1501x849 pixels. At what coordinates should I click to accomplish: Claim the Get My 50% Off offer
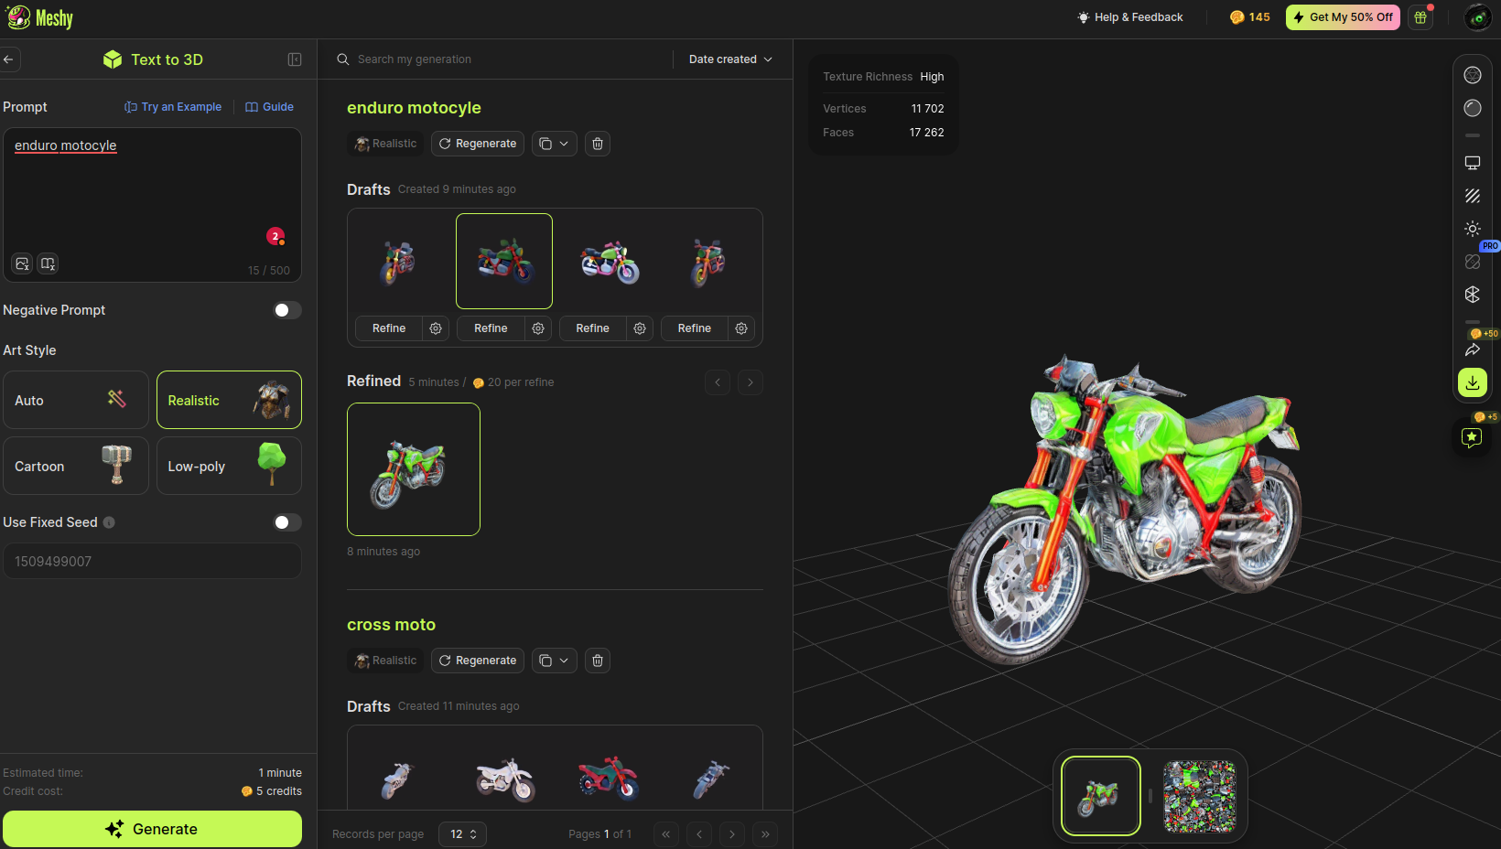click(1343, 17)
